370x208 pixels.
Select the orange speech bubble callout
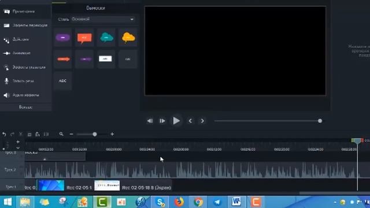pos(84,38)
